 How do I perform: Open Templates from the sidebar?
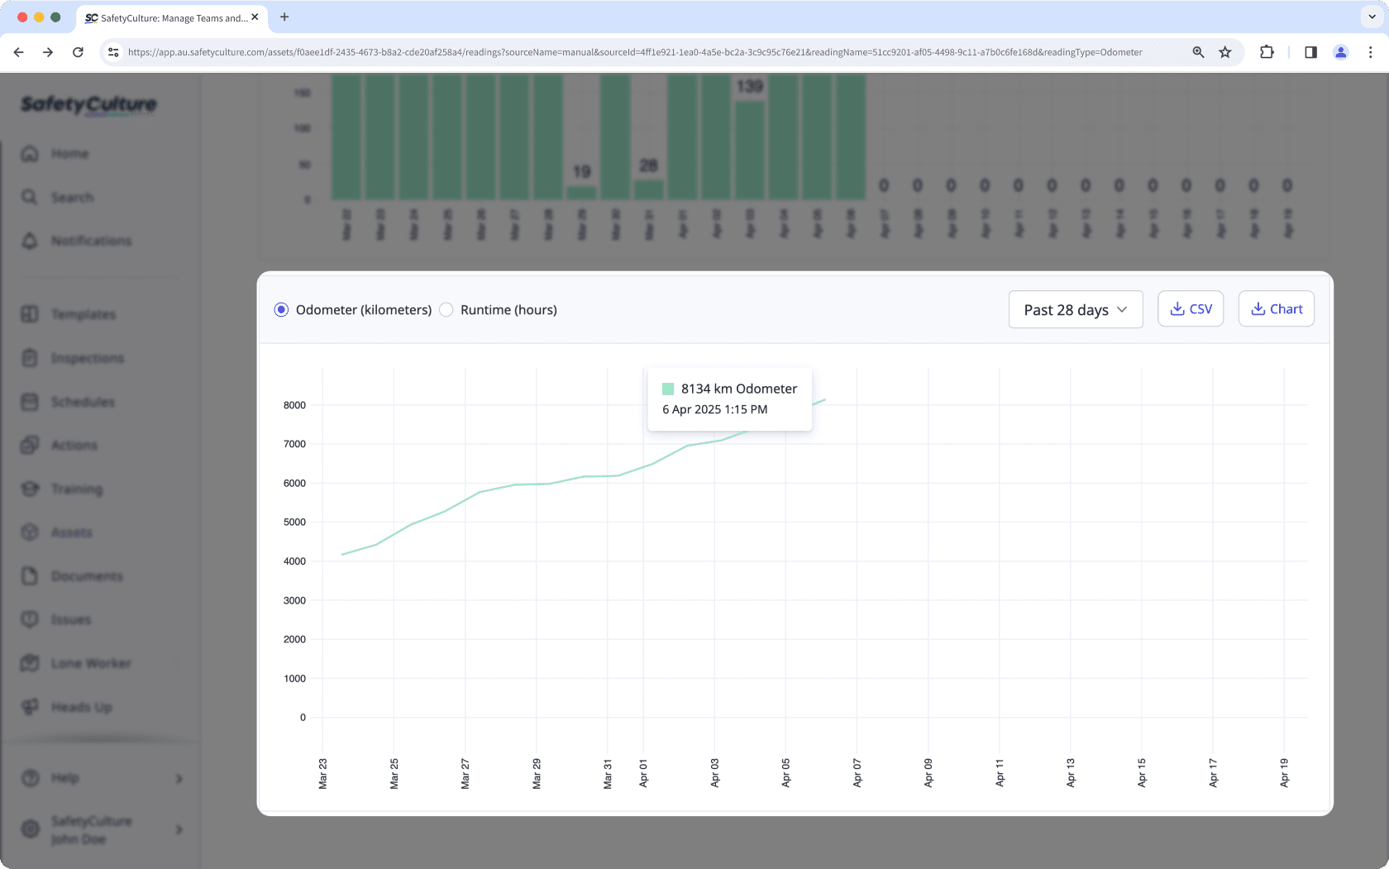point(83,314)
